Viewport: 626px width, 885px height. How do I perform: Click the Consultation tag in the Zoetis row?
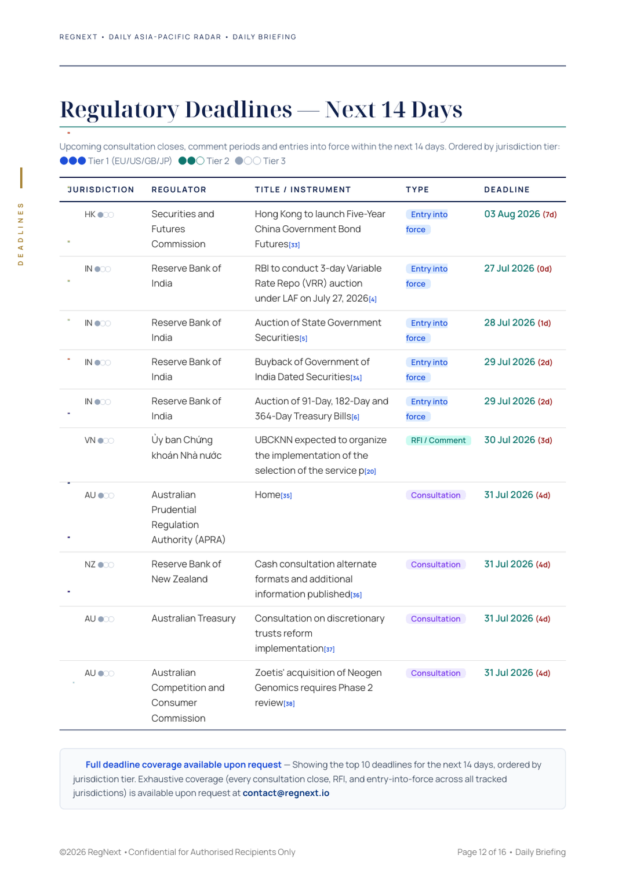coord(436,673)
